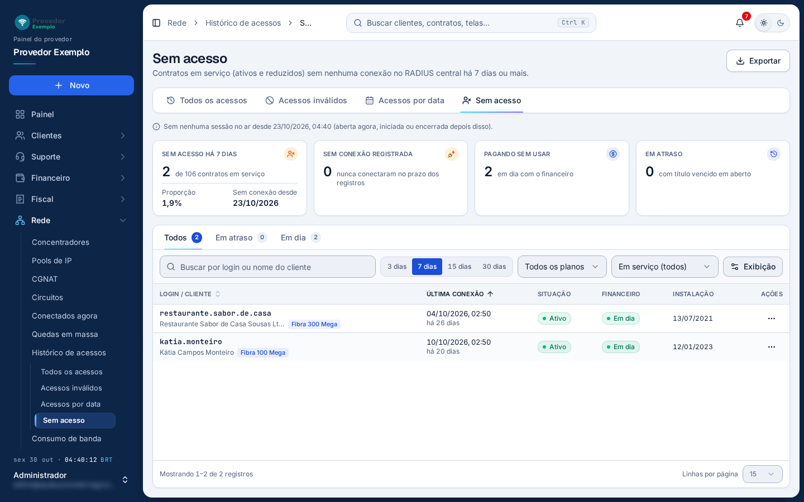Select the 3 dias period filter
Image resolution: width=804 pixels, height=502 pixels.
(x=397, y=267)
